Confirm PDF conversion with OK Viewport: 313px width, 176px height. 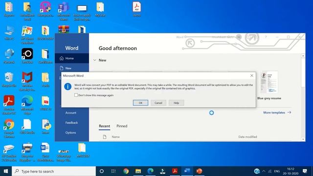coord(140,103)
